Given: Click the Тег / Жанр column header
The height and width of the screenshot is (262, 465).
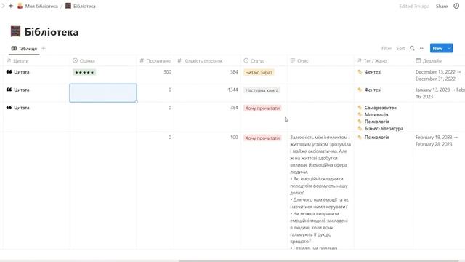Looking at the screenshot, I should click(x=372, y=60).
